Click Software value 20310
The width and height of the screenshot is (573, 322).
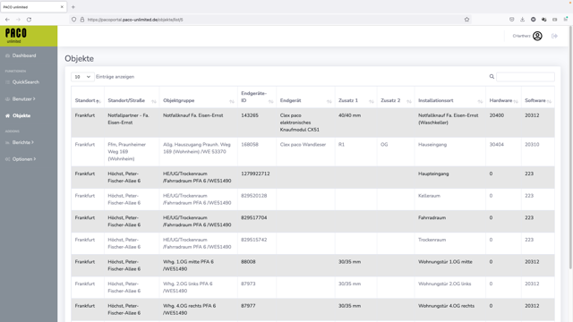pyautogui.click(x=532, y=145)
